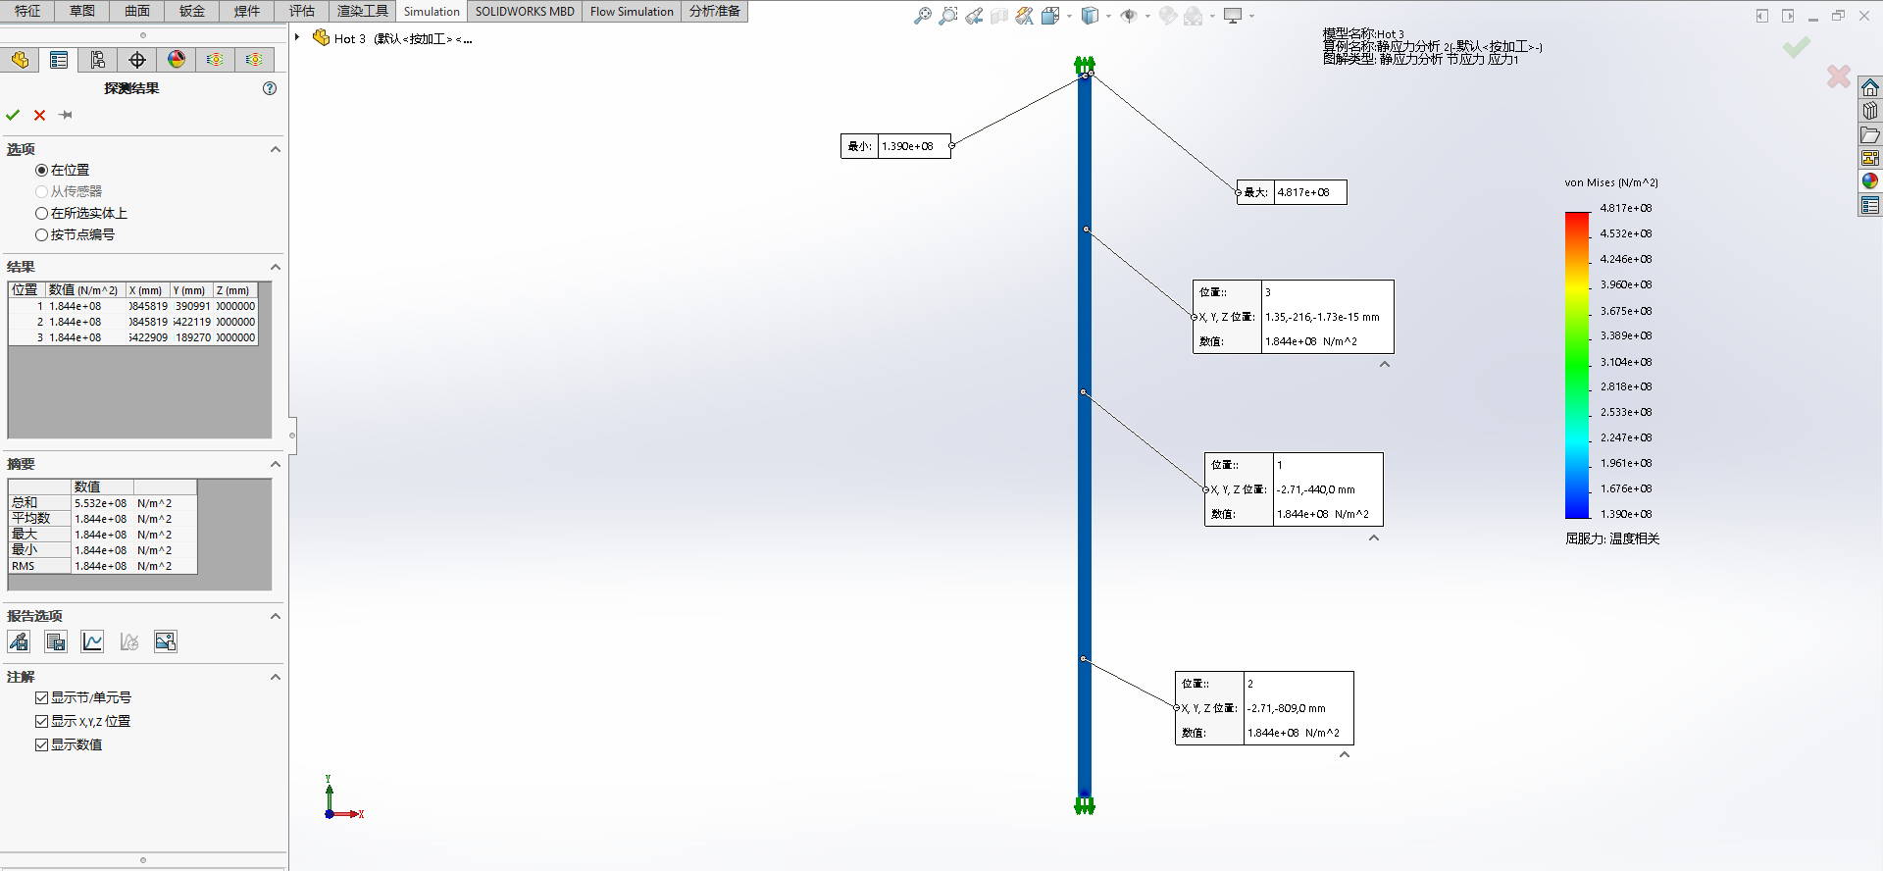Click the PropertyManager help question mark
1883x871 pixels.
tap(270, 88)
